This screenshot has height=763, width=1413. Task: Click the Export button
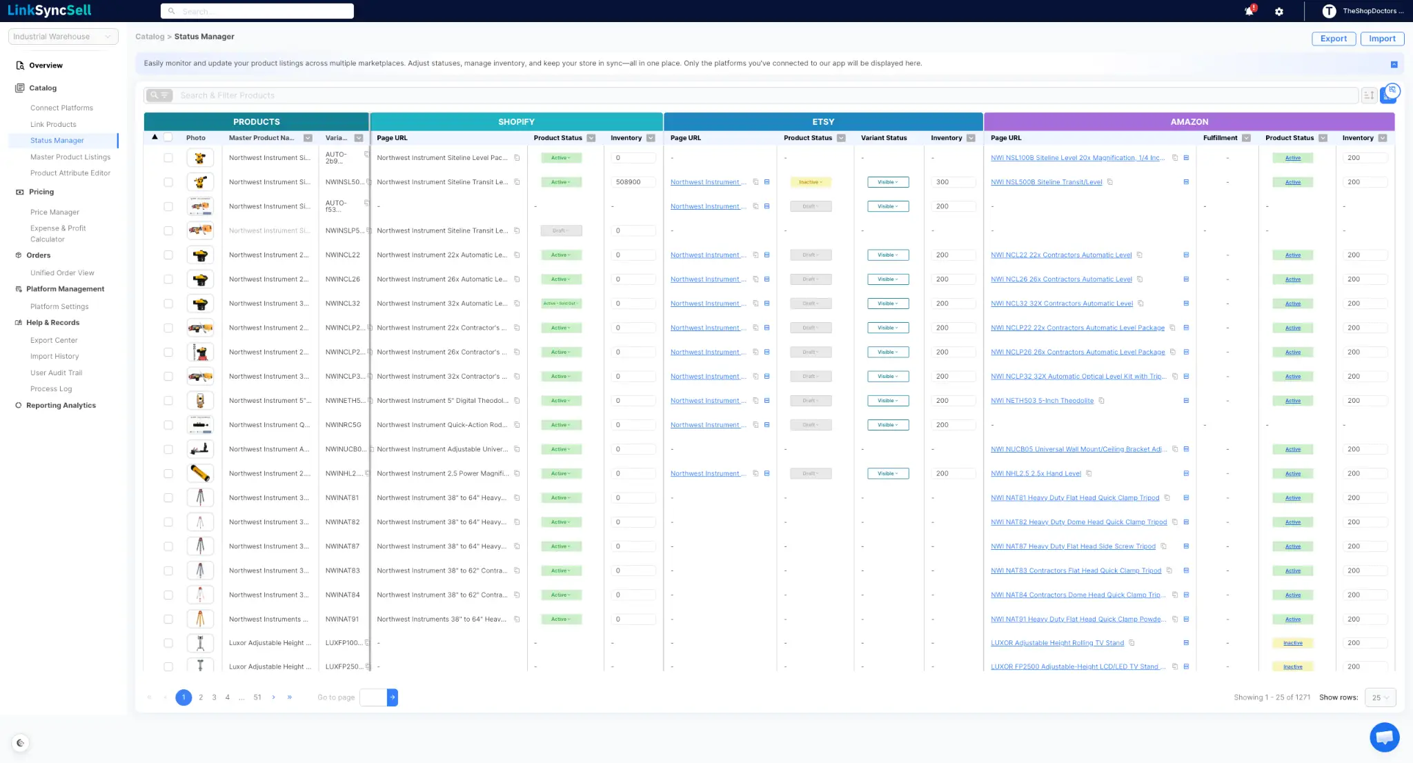(x=1334, y=39)
